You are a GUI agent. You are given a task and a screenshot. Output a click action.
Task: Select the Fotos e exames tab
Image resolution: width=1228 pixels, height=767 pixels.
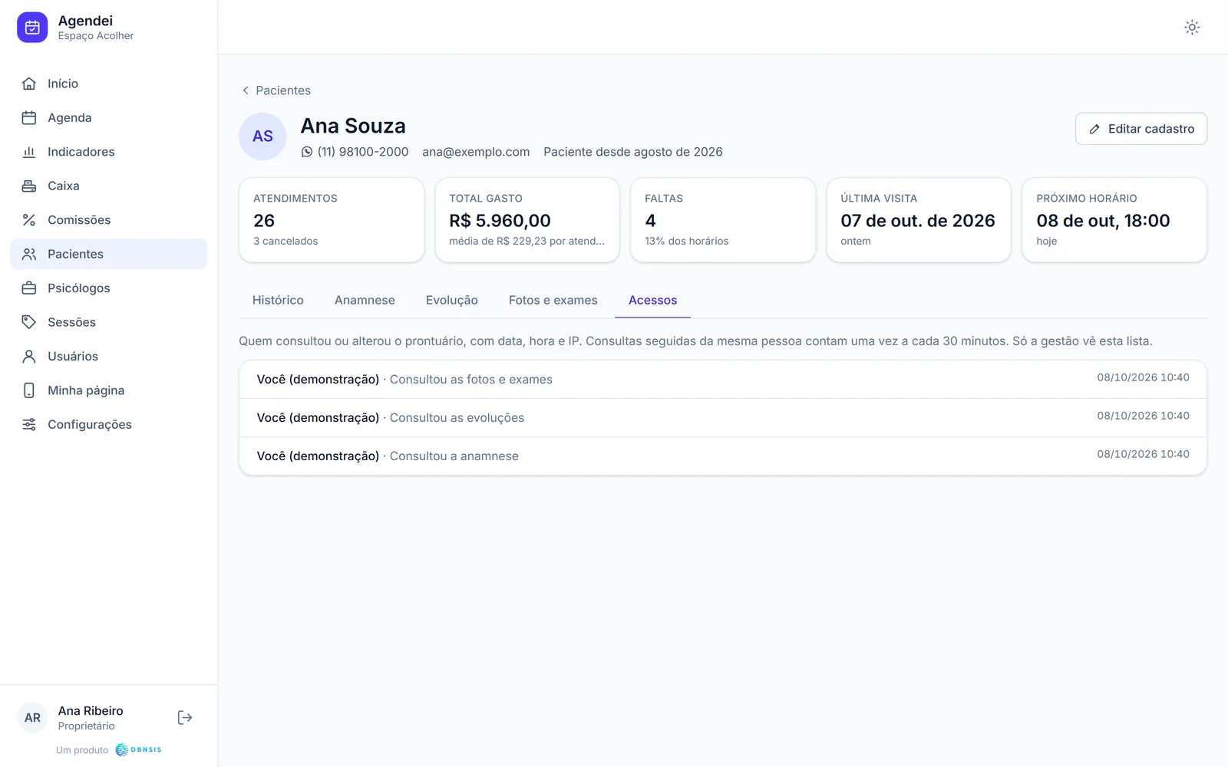553,301
